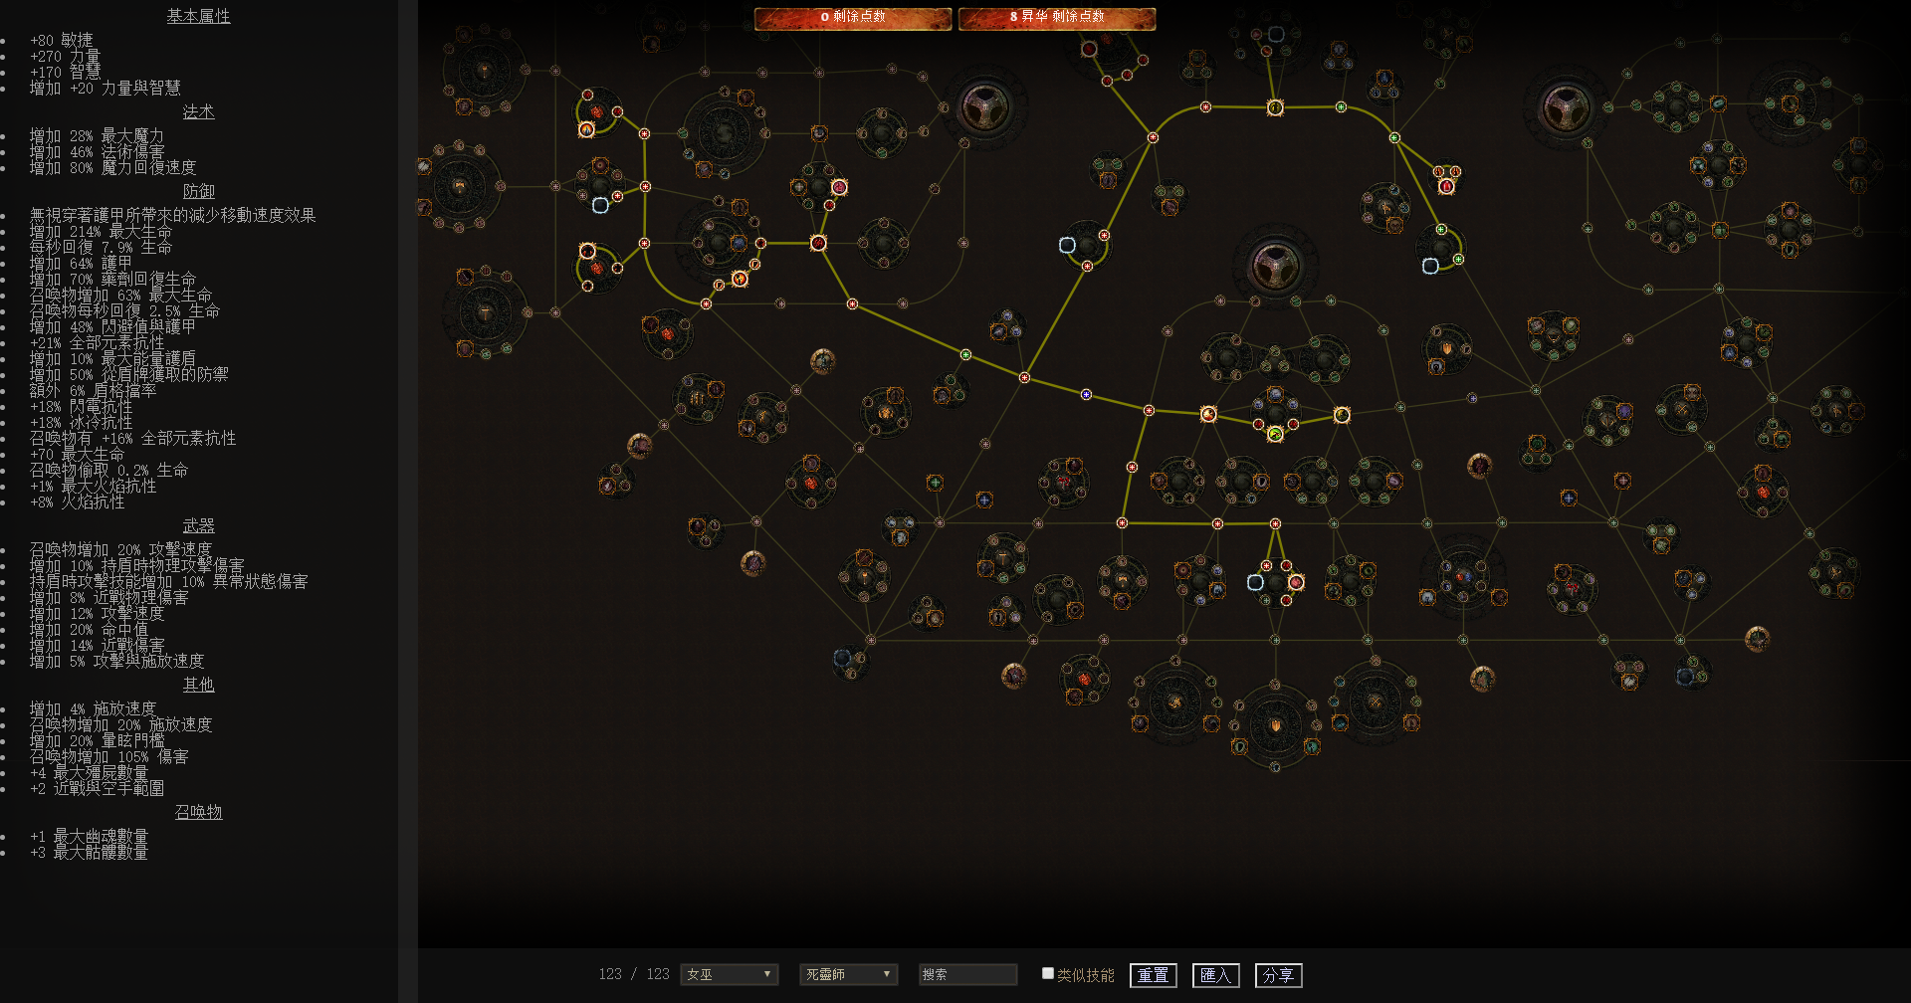Image resolution: width=1911 pixels, height=1003 pixels.
Task: Click '增加 46% 法術傷害' stat
Action: pos(97,151)
